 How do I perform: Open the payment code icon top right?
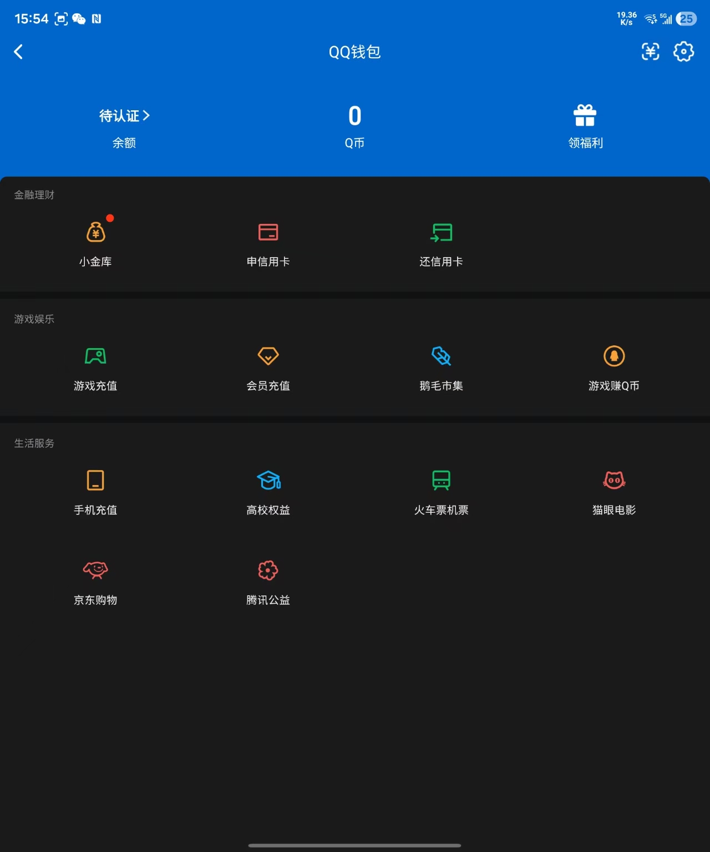coord(650,52)
